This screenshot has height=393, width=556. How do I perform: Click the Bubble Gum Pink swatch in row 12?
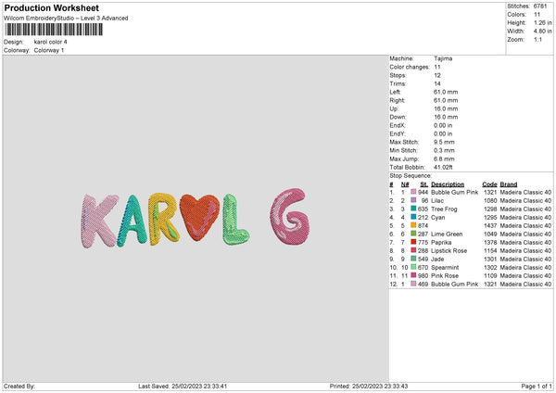coord(413,284)
